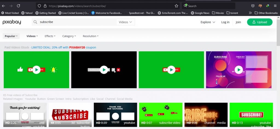Click the Pocket save icon
The image size is (280, 129).
[253, 6]
